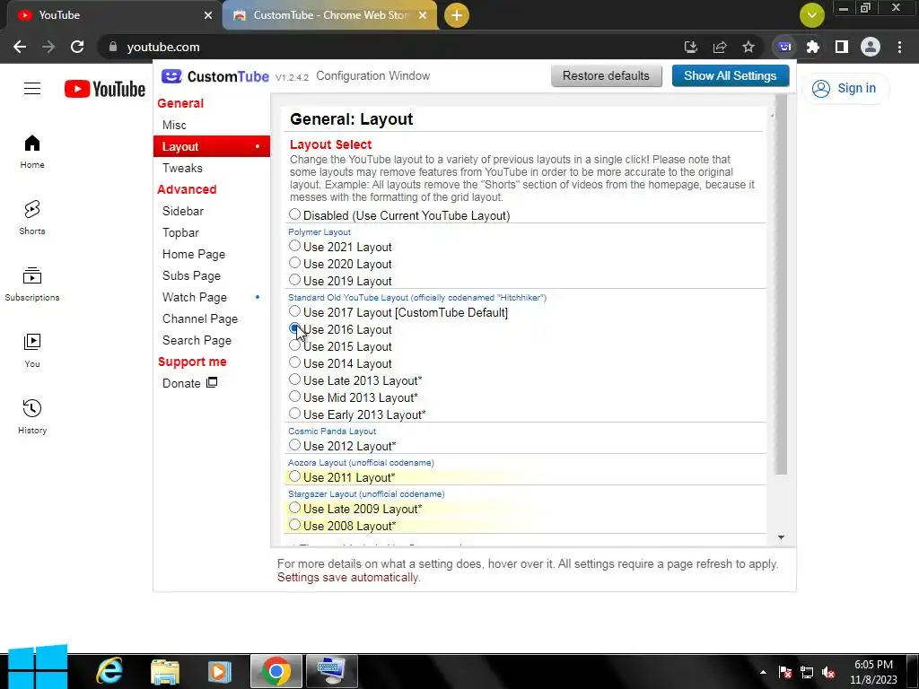Select Use 2014 Layout
Screen dimensions: 919x689
294,362
